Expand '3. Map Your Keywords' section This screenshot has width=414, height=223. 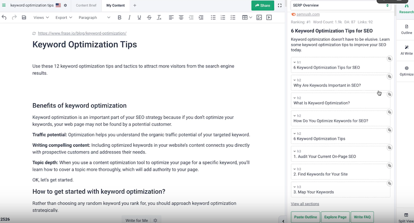pos(295,187)
